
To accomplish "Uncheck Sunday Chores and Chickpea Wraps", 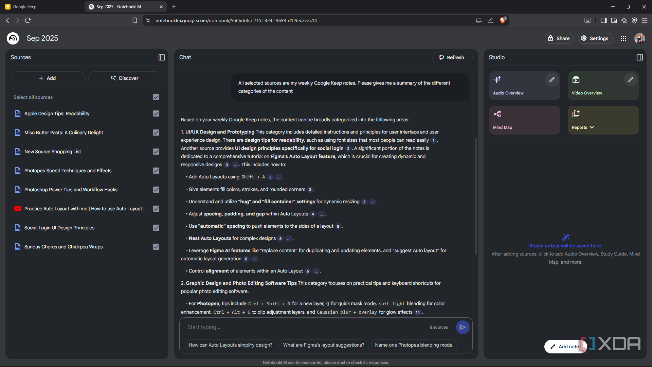I will coord(156,247).
